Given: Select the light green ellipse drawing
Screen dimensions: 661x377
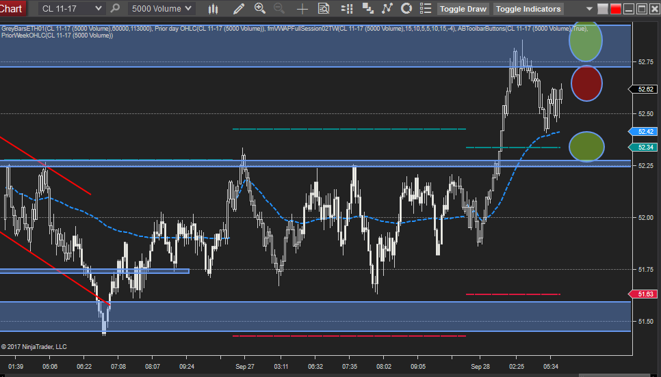Looking at the screenshot, I should click(586, 41).
